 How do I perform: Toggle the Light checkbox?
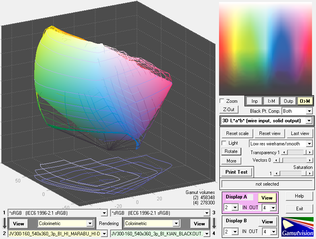pyautogui.click(x=224, y=143)
